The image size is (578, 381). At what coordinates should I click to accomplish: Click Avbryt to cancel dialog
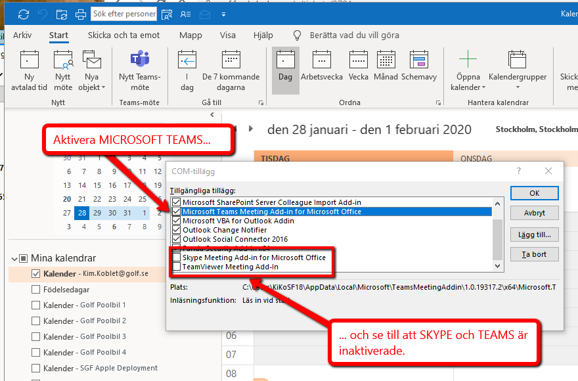(535, 213)
